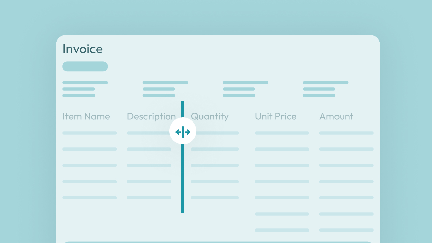Screen dimensions: 432x243
Task: Select the Amount column header
Action: pyautogui.click(x=336, y=116)
